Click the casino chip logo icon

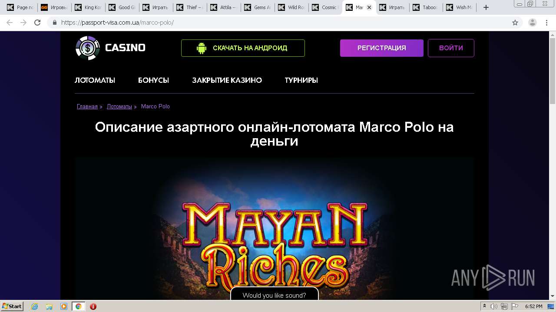pyautogui.click(x=87, y=48)
